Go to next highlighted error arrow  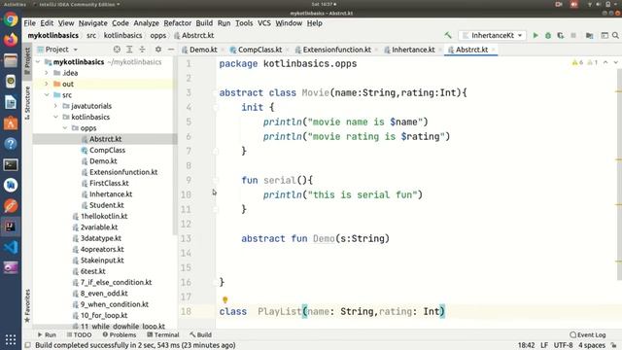point(615,62)
